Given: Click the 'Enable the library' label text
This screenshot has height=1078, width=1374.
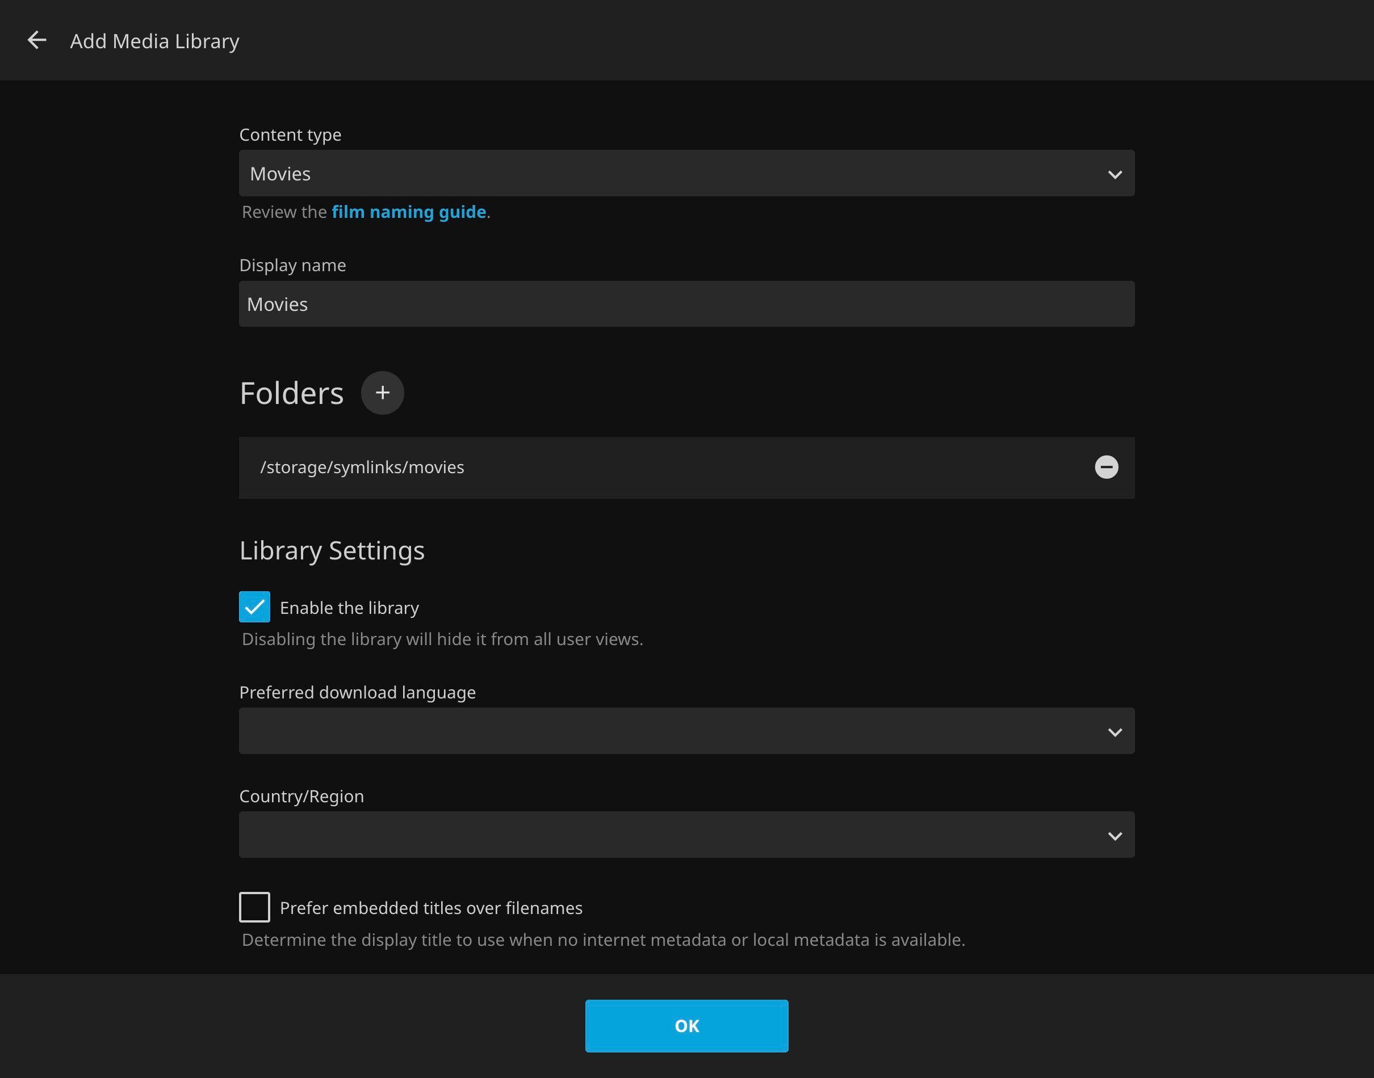Looking at the screenshot, I should coord(349,608).
